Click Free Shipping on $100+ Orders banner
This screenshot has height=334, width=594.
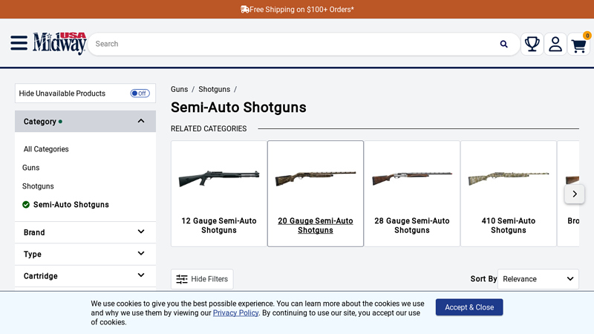pyautogui.click(x=297, y=10)
